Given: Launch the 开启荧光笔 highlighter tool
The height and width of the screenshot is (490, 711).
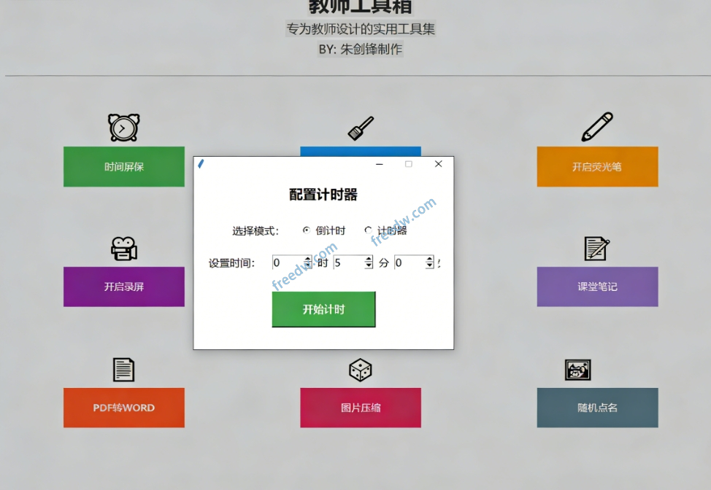Looking at the screenshot, I should tap(596, 166).
